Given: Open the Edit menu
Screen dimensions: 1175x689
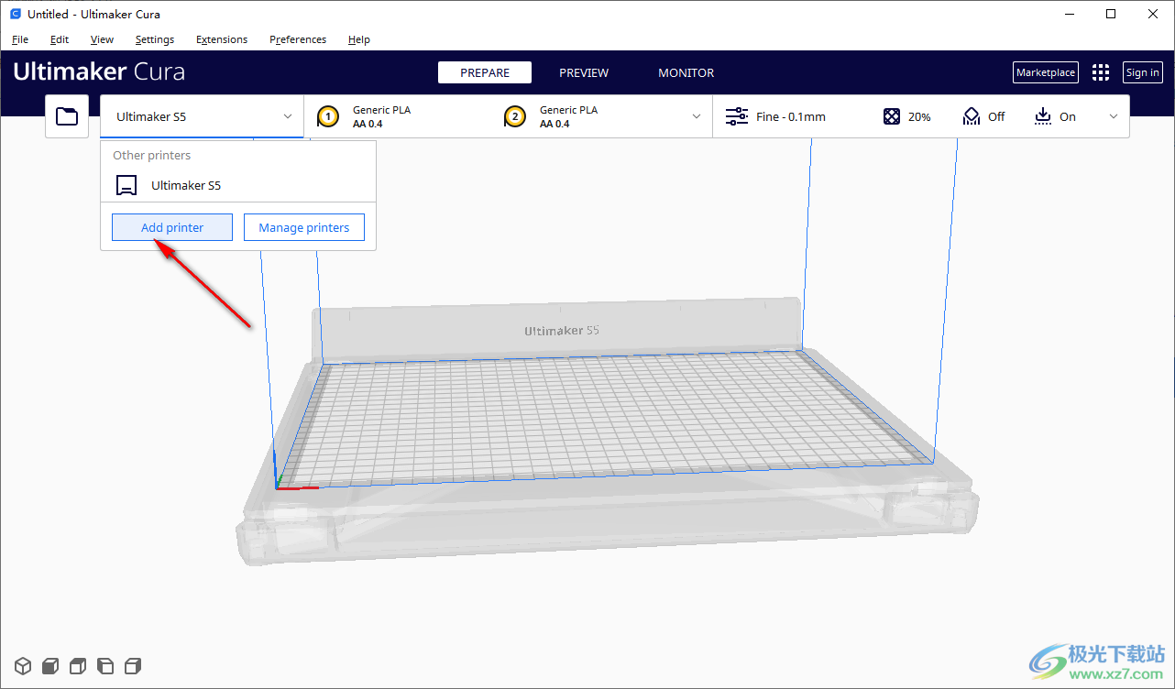Looking at the screenshot, I should point(60,39).
